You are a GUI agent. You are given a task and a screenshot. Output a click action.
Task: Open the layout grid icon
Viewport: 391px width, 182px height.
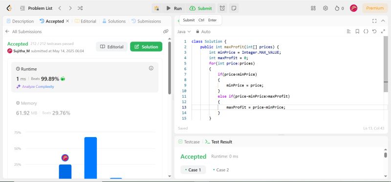tap(313, 8)
